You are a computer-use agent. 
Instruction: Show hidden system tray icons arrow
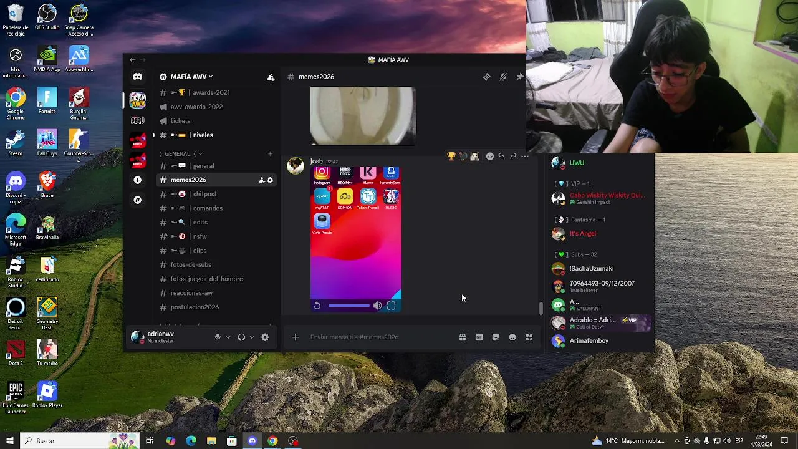676,441
